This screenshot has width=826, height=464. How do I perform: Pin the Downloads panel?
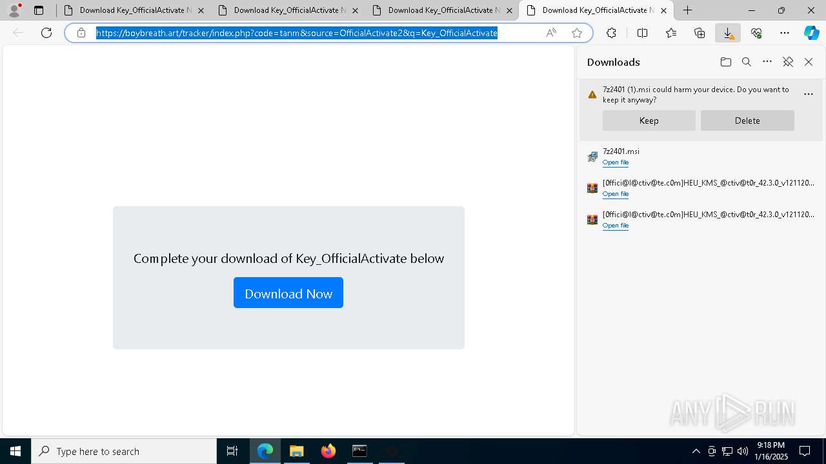click(788, 62)
